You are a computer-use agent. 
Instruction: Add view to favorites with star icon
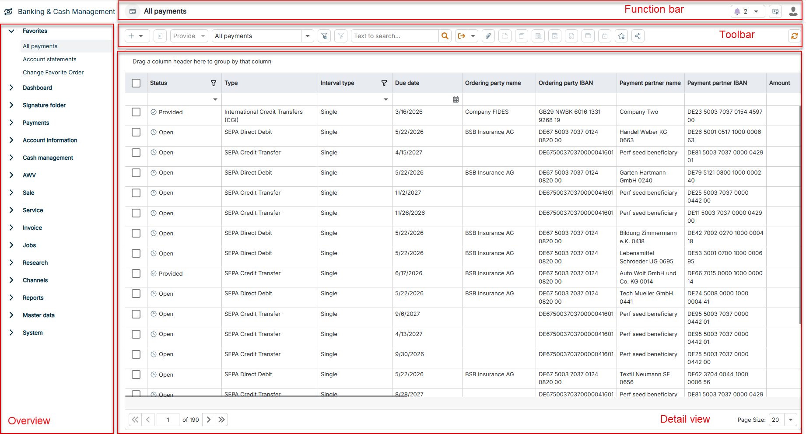pos(621,36)
